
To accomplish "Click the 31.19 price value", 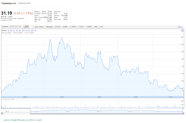I will click(x=6, y=13).
